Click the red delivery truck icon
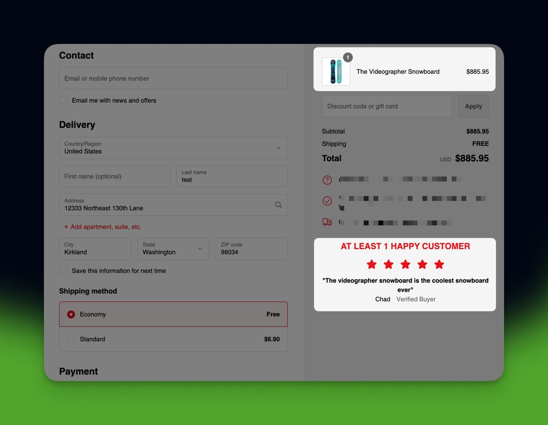Viewport: 548px width, 425px height. click(x=327, y=222)
